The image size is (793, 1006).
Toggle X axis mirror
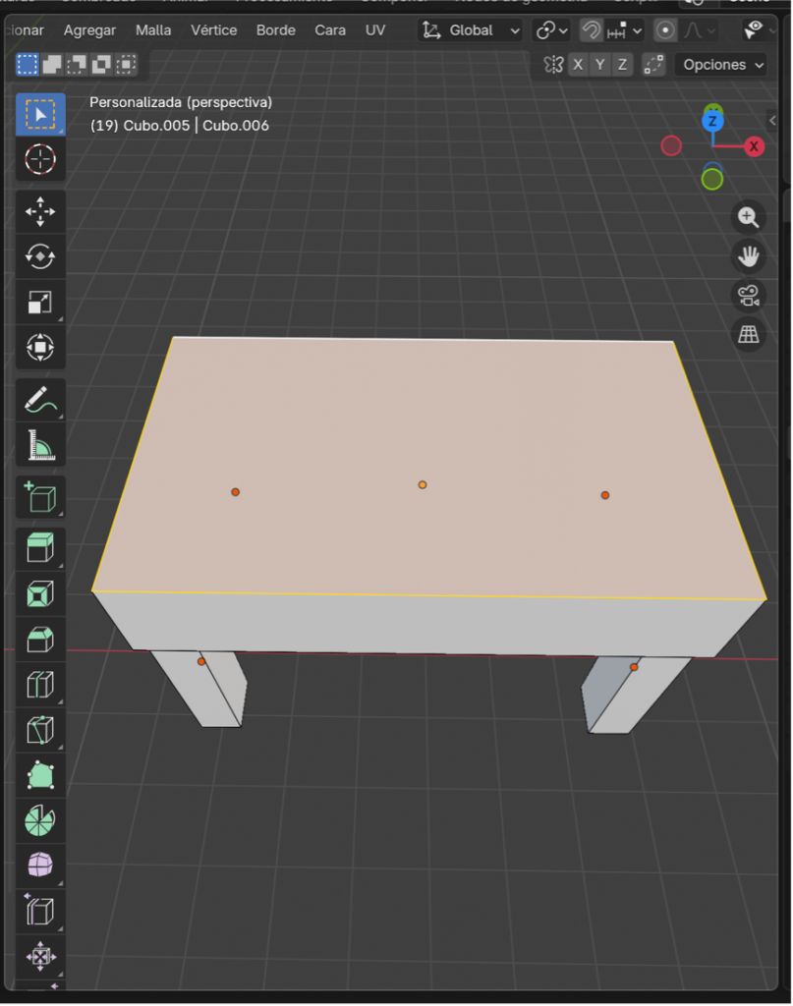(578, 65)
